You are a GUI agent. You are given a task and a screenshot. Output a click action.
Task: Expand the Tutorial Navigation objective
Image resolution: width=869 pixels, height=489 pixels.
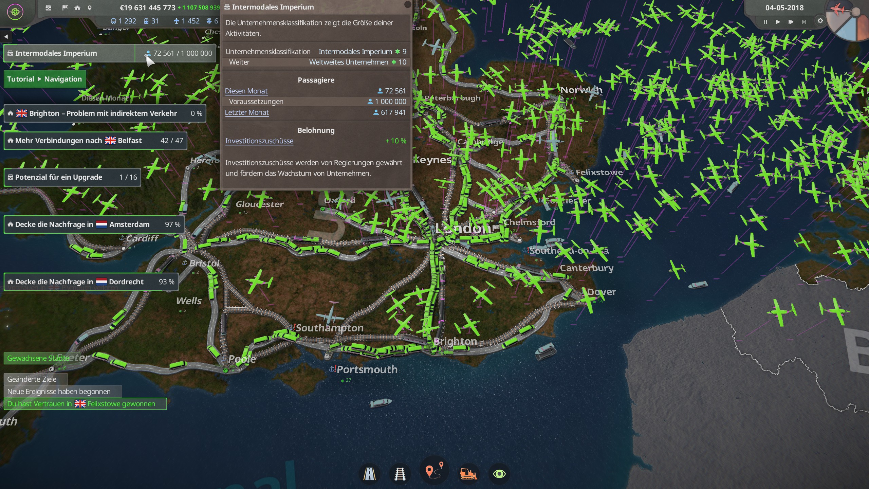click(44, 79)
